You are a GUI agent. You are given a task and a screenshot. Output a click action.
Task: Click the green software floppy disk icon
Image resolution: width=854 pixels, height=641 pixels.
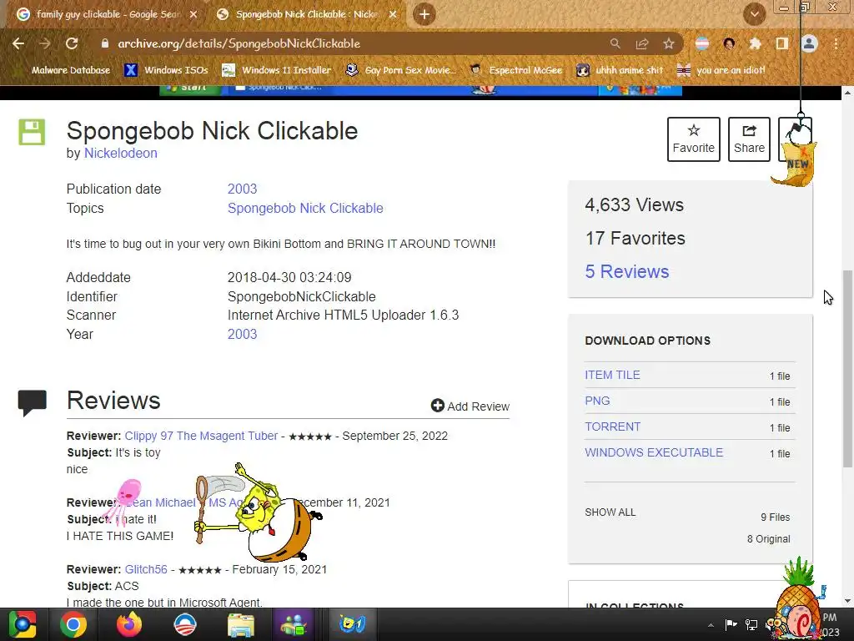(33, 132)
